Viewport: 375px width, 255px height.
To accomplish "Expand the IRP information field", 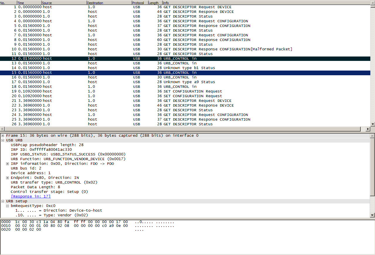I will 8,164.
